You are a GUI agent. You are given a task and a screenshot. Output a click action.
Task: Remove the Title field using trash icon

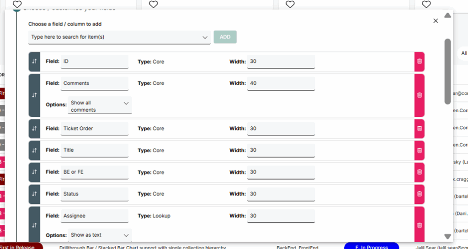click(x=419, y=150)
